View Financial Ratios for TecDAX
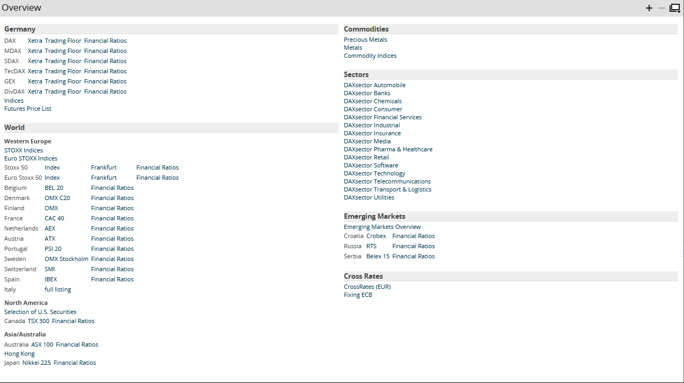The width and height of the screenshot is (684, 383). point(105,71)
